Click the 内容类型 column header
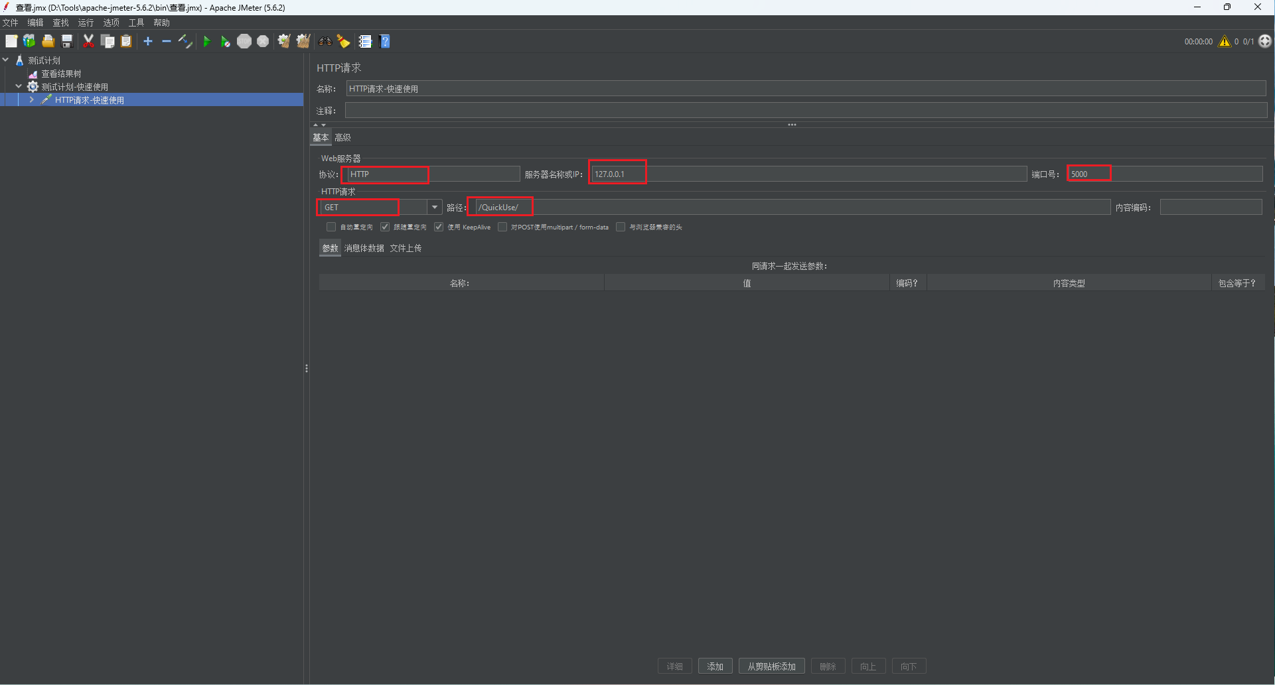1275x685 pixels. click(1069, 283)
